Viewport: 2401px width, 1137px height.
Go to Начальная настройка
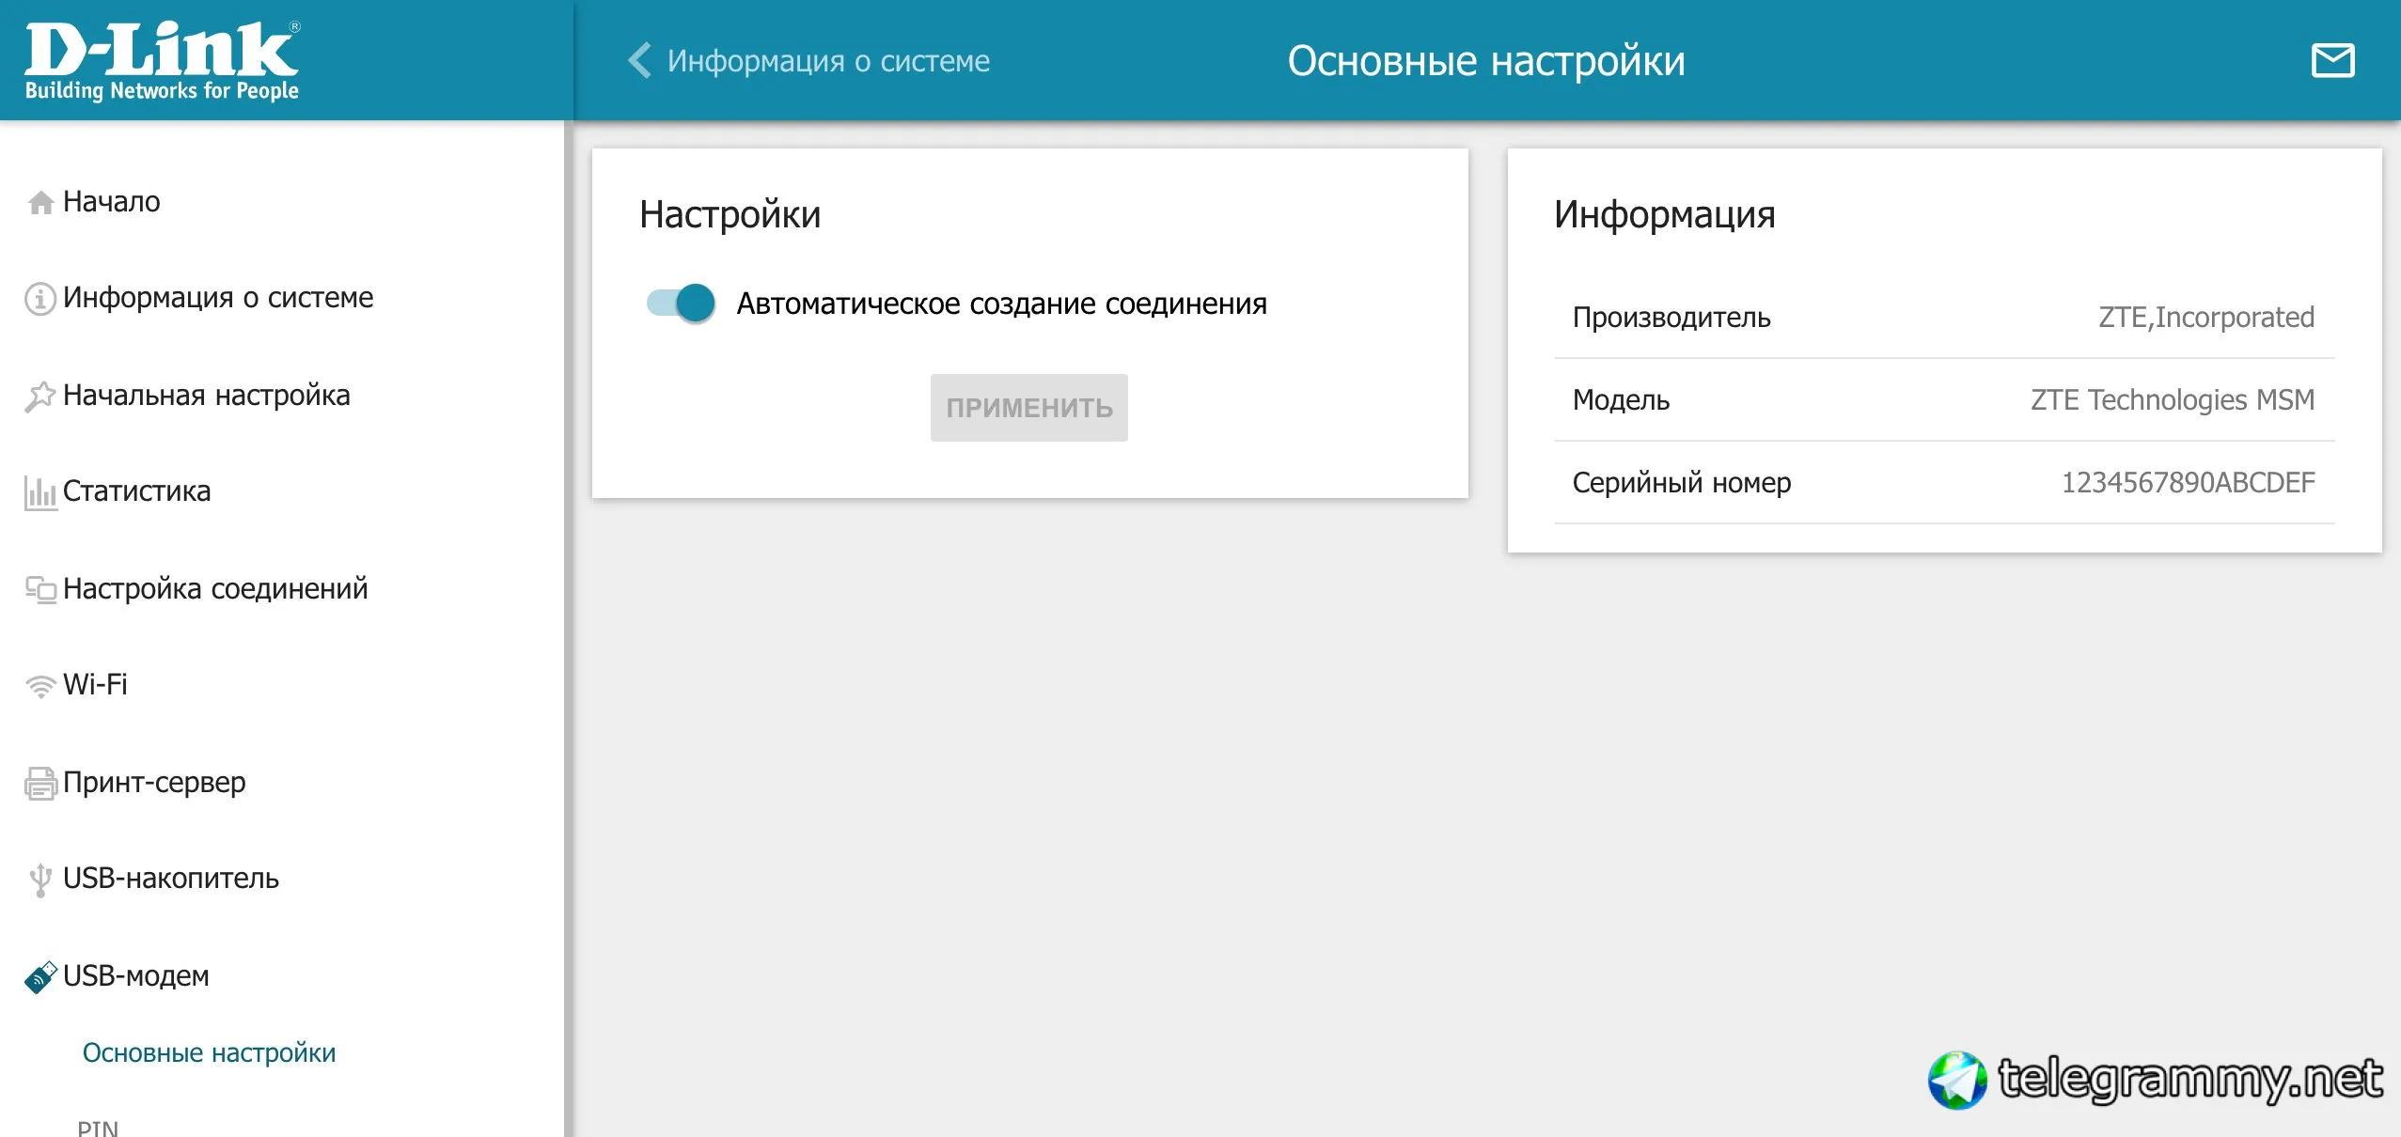(207, 396)
